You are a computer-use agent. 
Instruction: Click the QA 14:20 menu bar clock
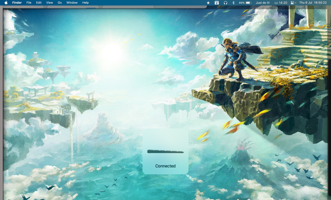[281, 3]
